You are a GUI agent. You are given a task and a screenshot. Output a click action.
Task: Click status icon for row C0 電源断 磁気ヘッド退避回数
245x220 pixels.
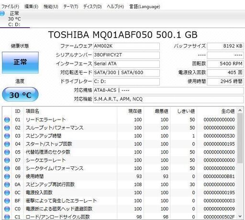[x=7, y=209]
